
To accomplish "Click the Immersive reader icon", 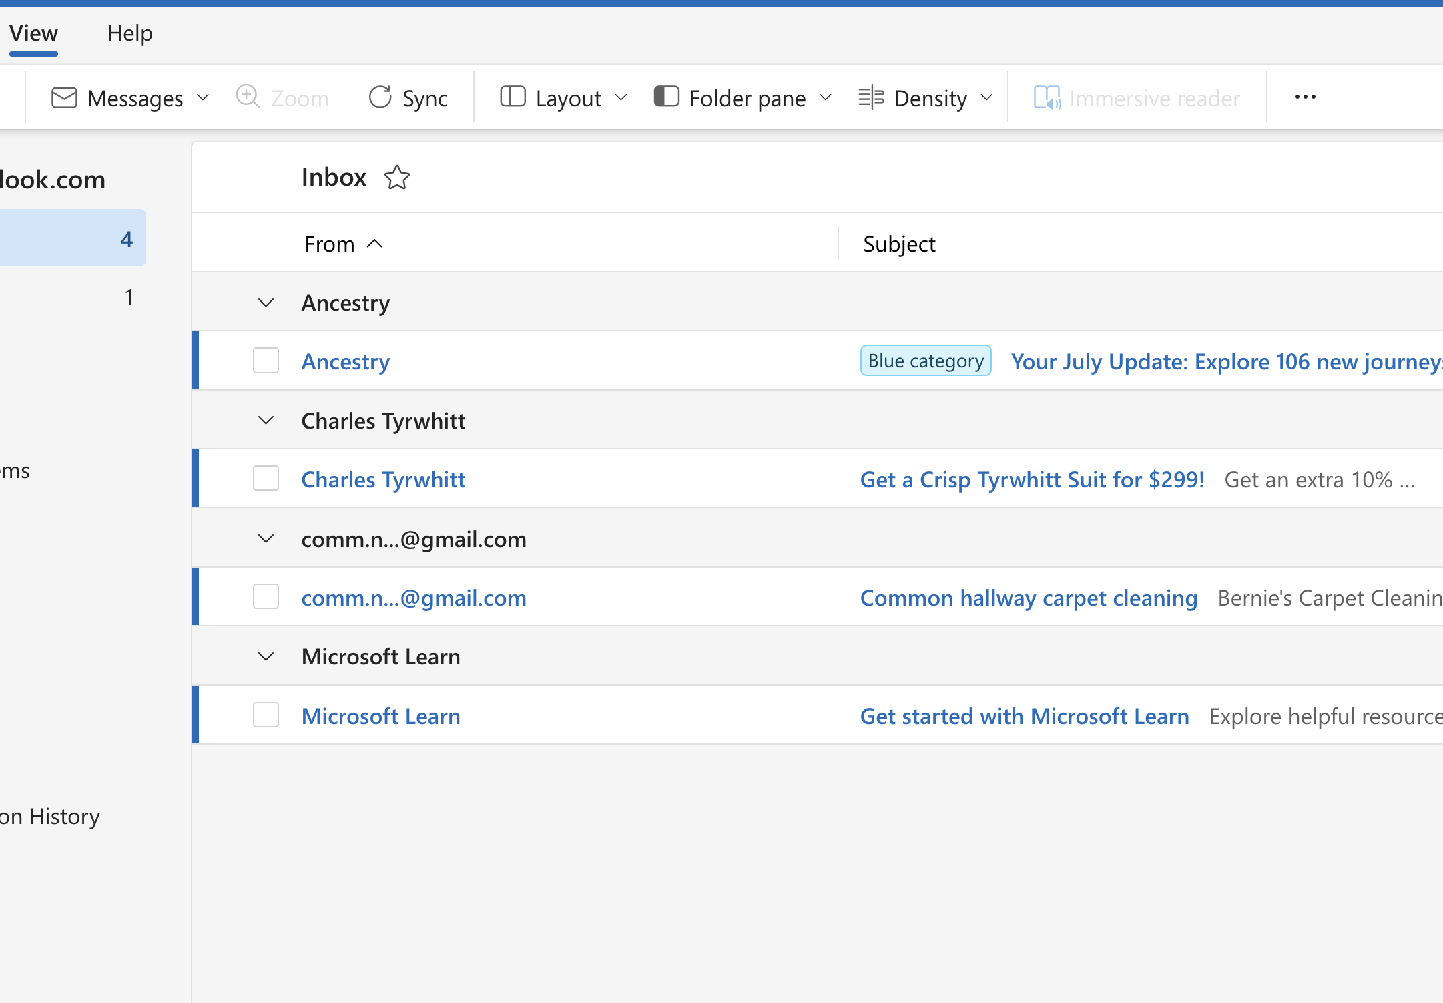I will [1047, 97].
